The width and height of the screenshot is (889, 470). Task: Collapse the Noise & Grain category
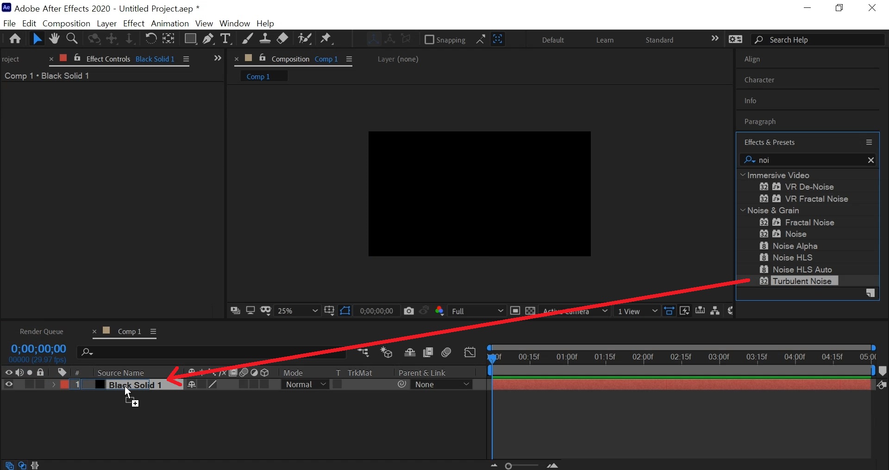point(743,210)
